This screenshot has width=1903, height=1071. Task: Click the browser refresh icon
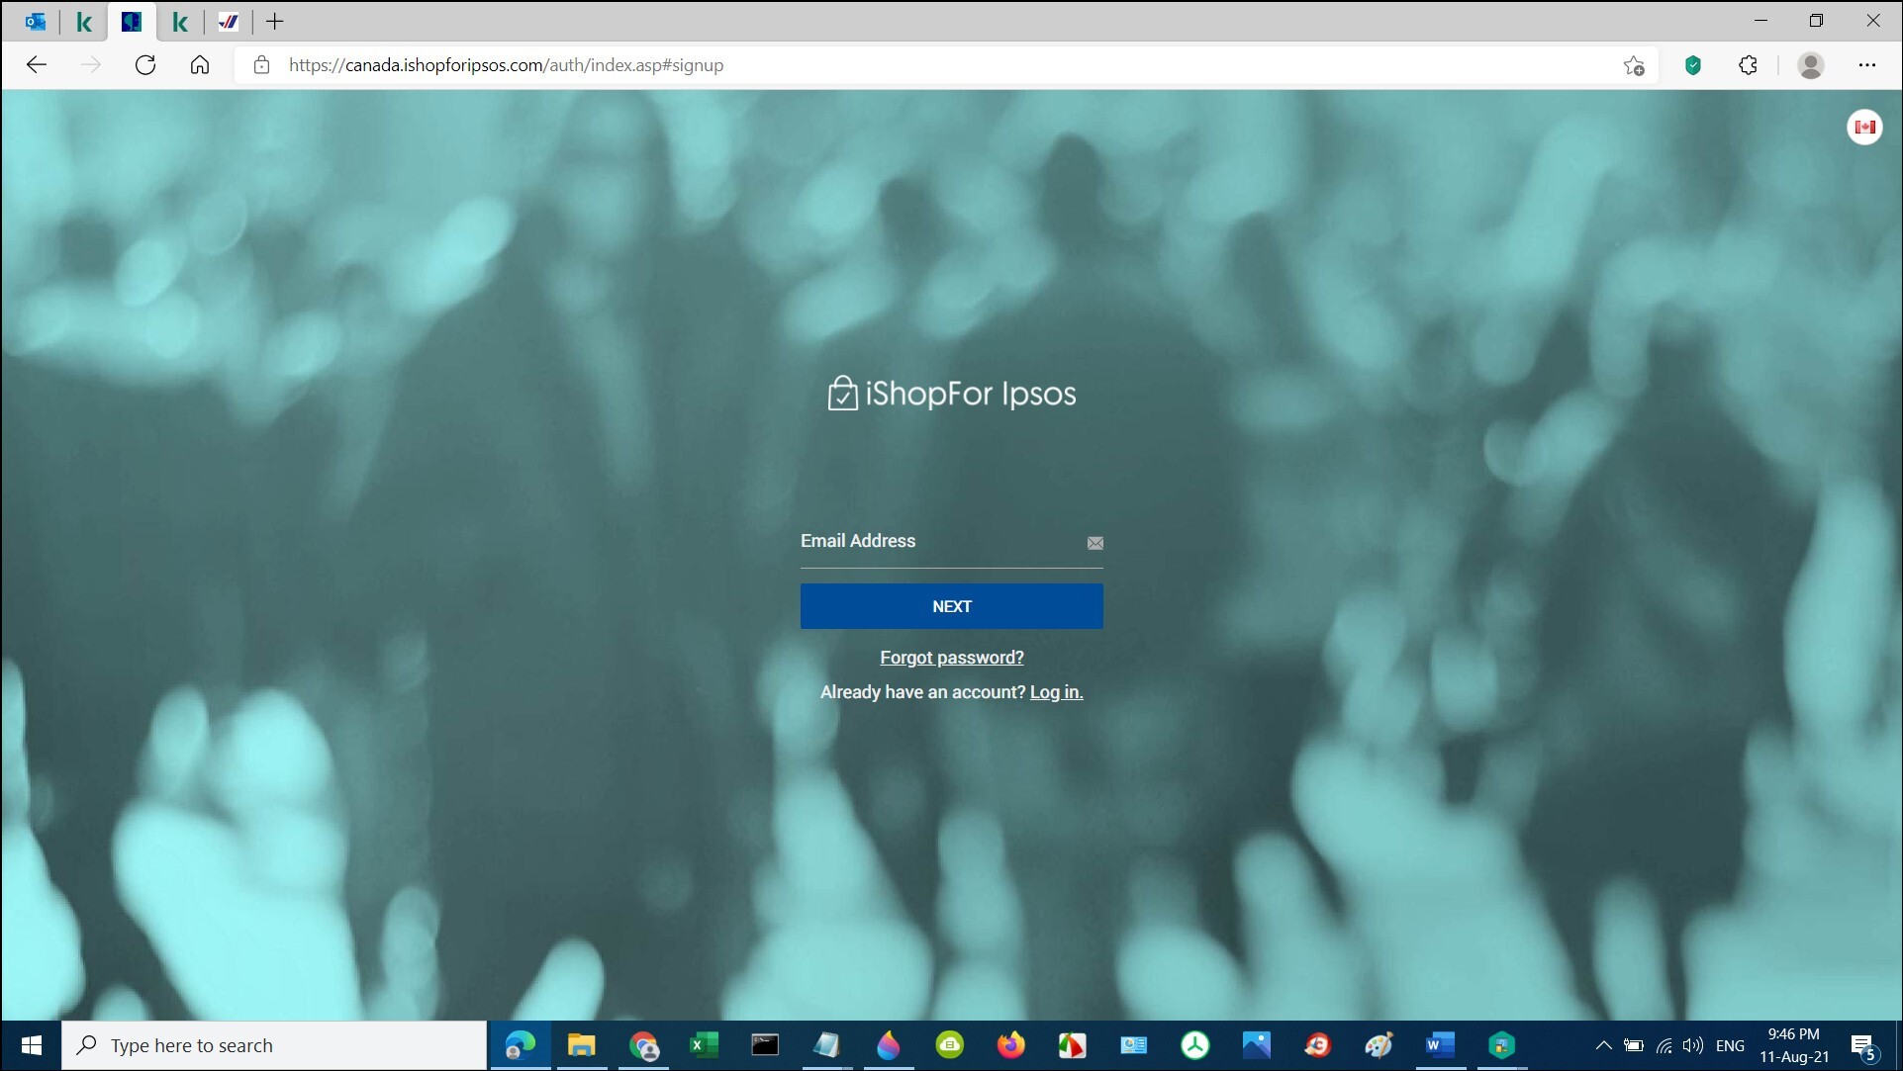145,65
